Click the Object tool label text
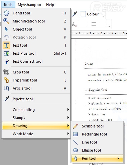Screen dimensions: 127x165 tap(22, 29)
